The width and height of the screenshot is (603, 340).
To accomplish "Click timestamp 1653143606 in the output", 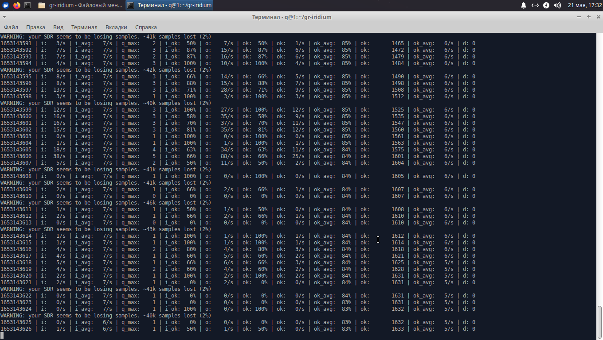I will (16, 156).
